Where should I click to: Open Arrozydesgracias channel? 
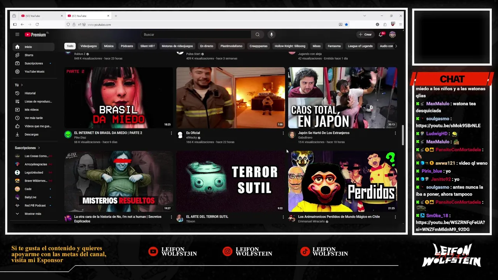point(33,164)
